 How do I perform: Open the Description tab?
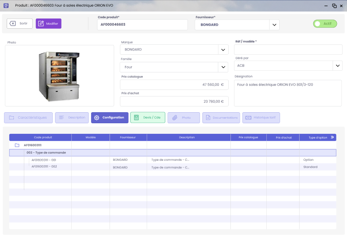[72, 118]
